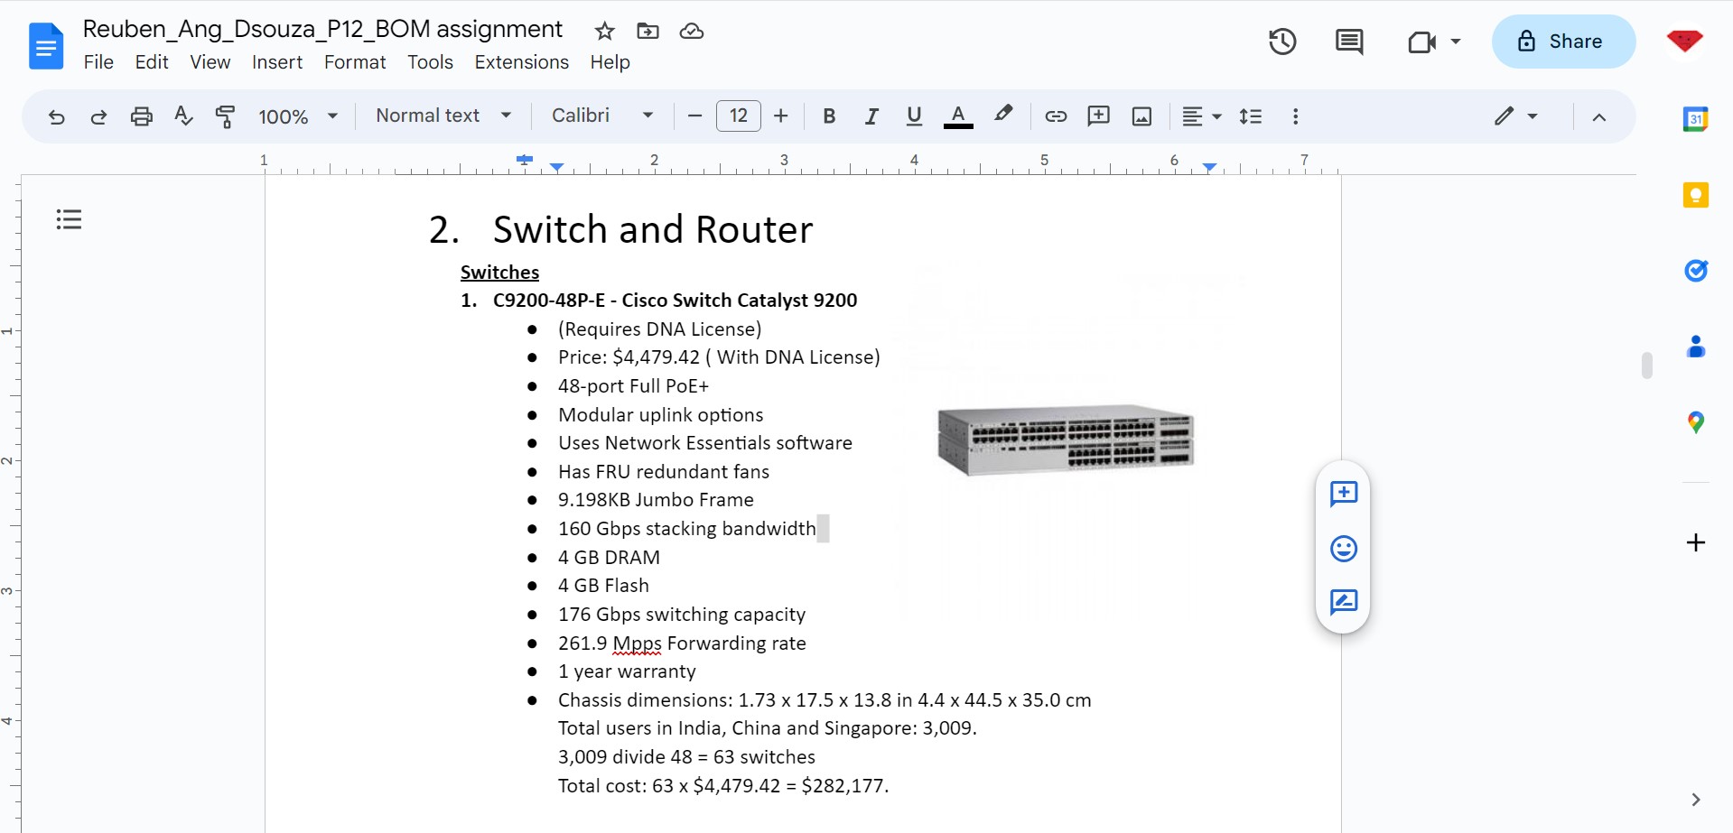Screen dimensions: 1733x833
Task: Toggle italic formatting
Action: (x=871, y=116)
